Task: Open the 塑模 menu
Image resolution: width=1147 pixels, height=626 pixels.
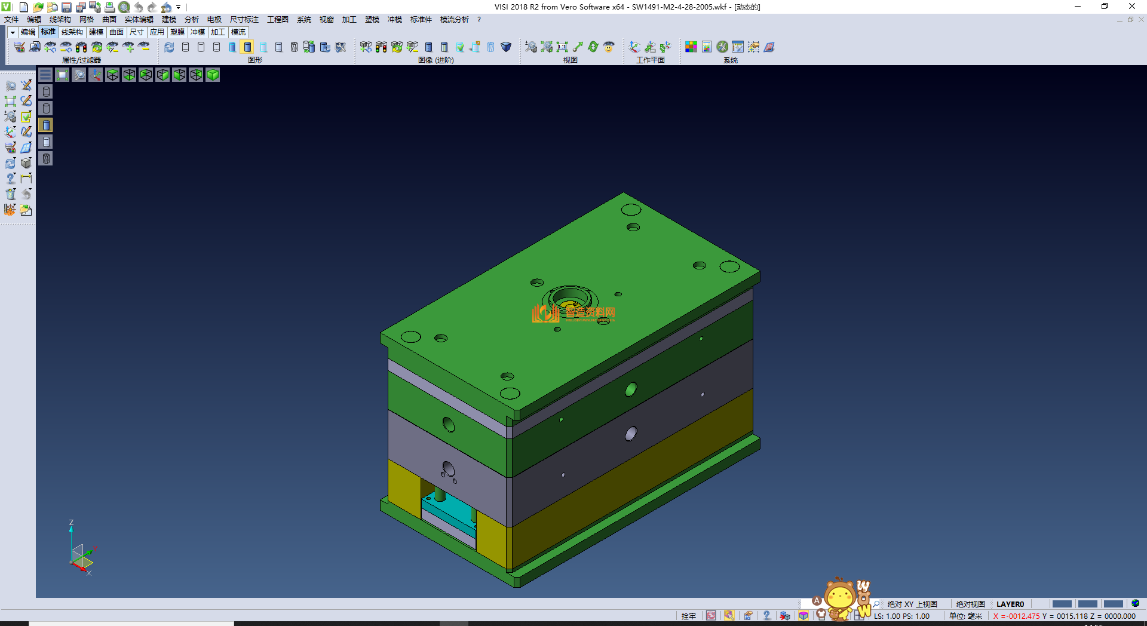Action: (x=372, y=20)
